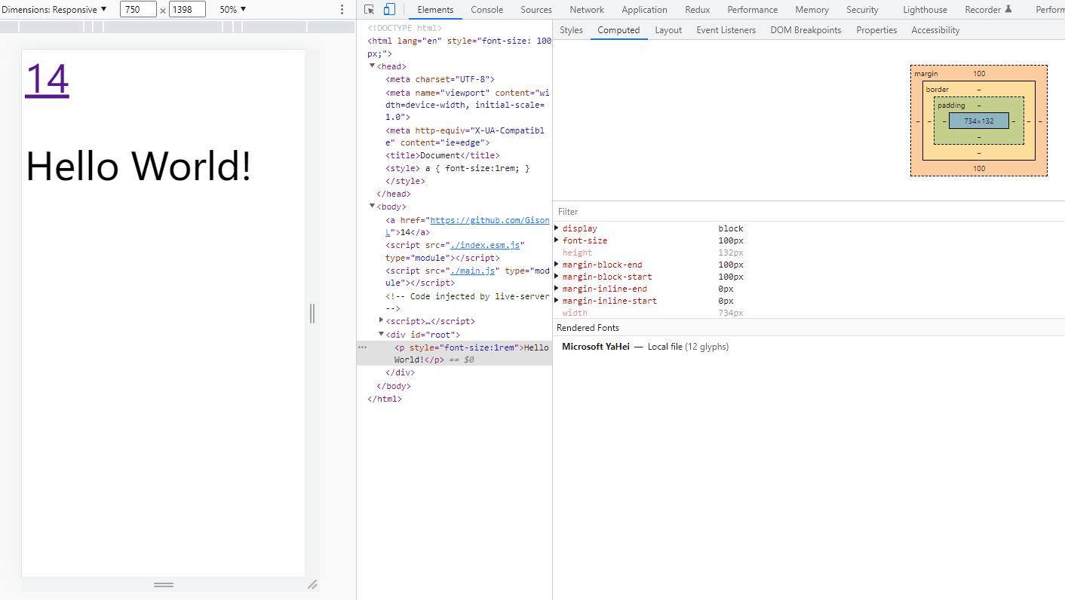Open the Redux panel

coord(697,9)
